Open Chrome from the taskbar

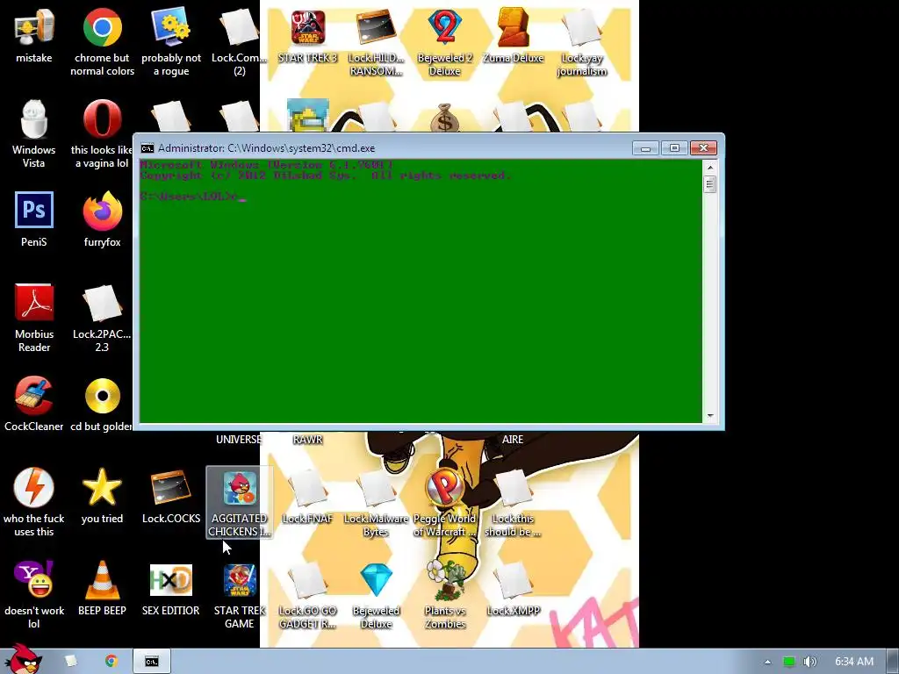click(x=111, y=661)
